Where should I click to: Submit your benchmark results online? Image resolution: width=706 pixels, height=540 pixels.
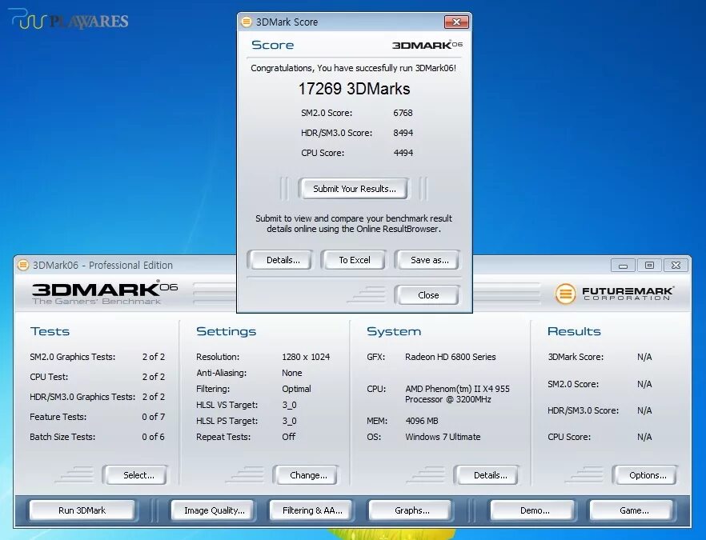coord(354,188)
